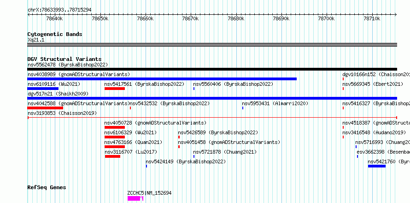Image resolution: width=410 pixels, height=203 pixels.
Task: Click the Cytogenetic Bands track title
Action: click(55, 34)
